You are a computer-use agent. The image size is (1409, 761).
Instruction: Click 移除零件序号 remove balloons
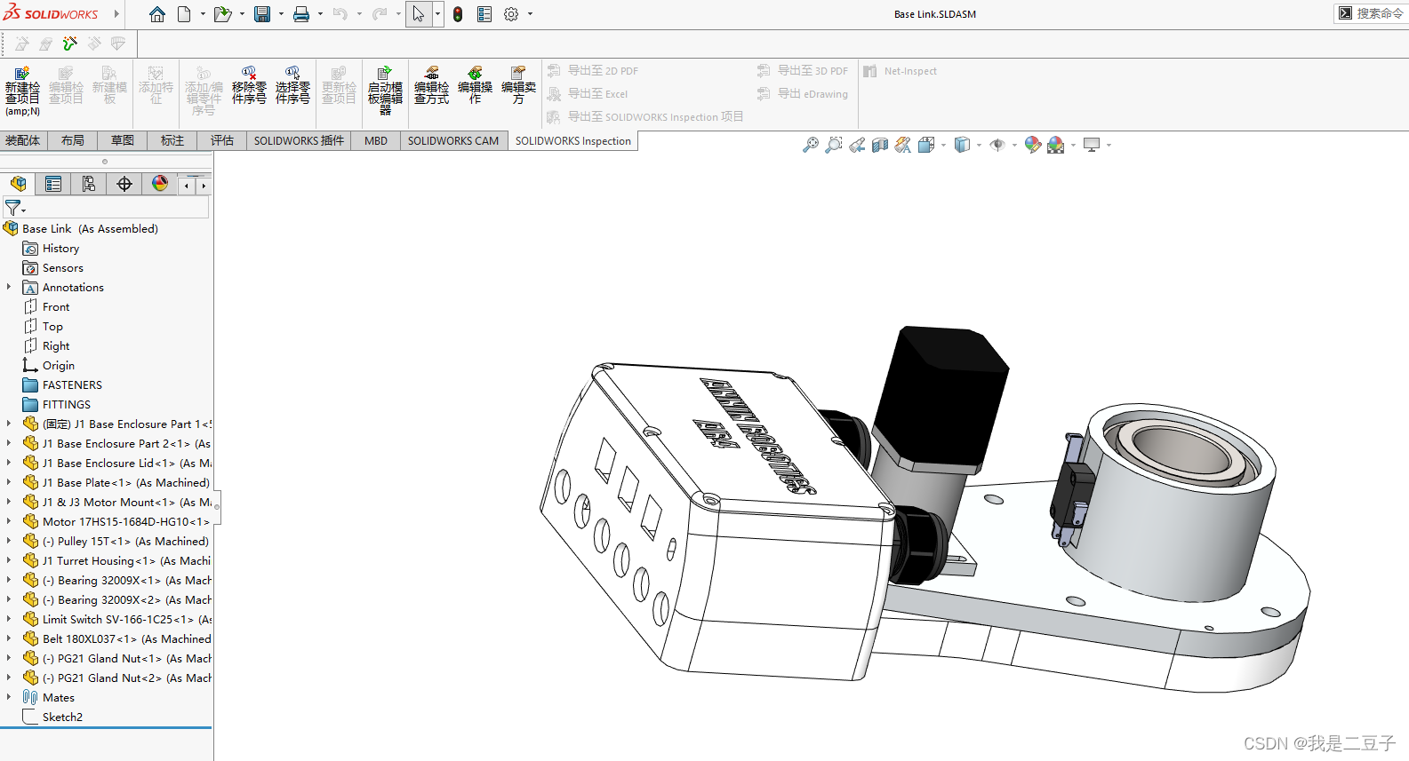[x=249, y=86]
